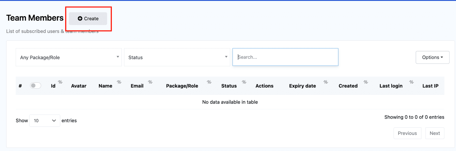Click the Package/Role column sort icon
Viewport: 456px width, 151px height.
tap(209, 82)
